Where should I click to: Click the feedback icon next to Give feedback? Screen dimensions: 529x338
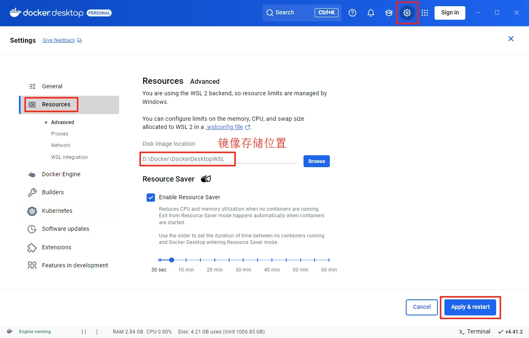[79, 41]
